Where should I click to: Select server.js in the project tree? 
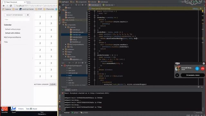coord(69,15)
